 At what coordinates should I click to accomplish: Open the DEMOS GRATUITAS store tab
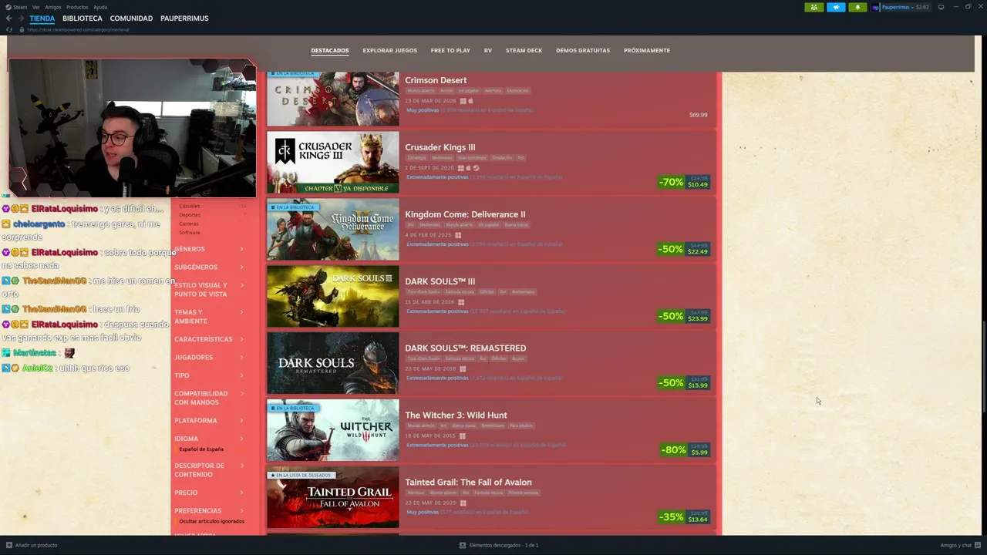[583, 51]
